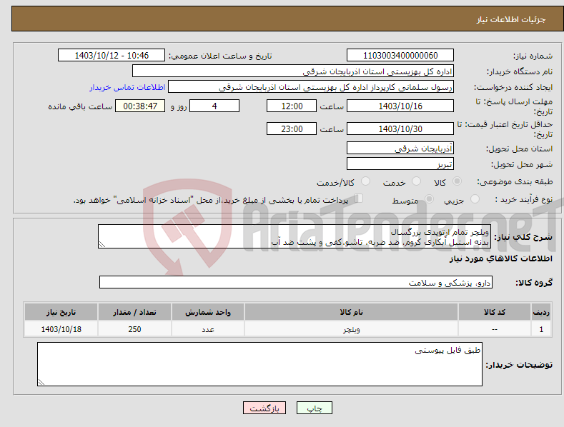Click the اطلاعات کالاهای مورد نیاز heading

click(500, 258)
